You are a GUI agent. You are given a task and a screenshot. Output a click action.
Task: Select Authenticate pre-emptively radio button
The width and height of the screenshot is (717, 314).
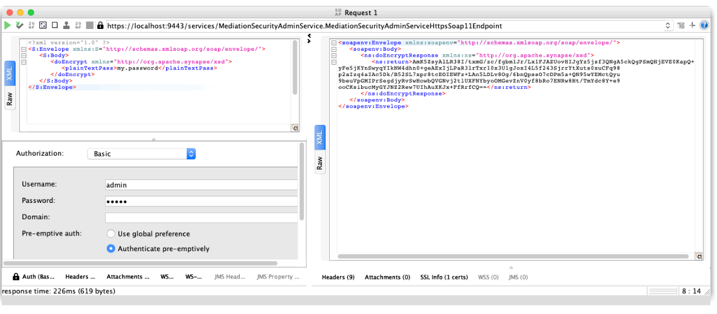(x=111, y=249)
